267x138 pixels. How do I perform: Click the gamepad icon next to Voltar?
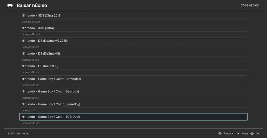237,133
